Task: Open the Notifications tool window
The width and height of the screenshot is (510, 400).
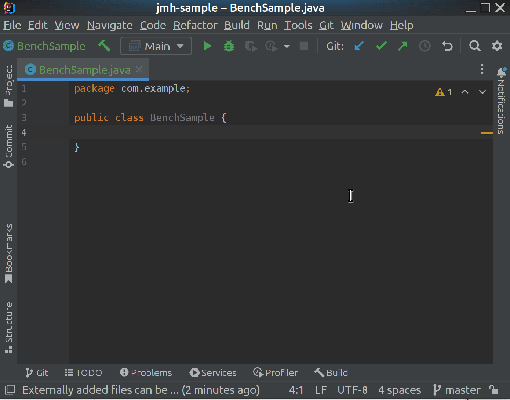Action: click(x=501, y=101)
